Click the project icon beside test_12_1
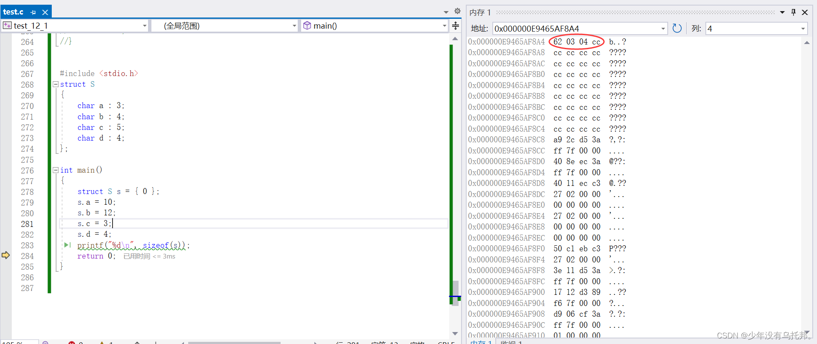The image size is (817, 344). 7,26
